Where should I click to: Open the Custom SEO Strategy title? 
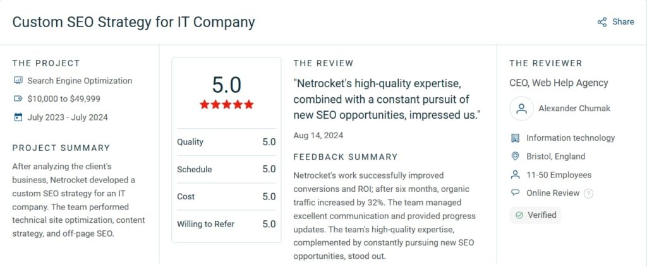coord(133,22)
